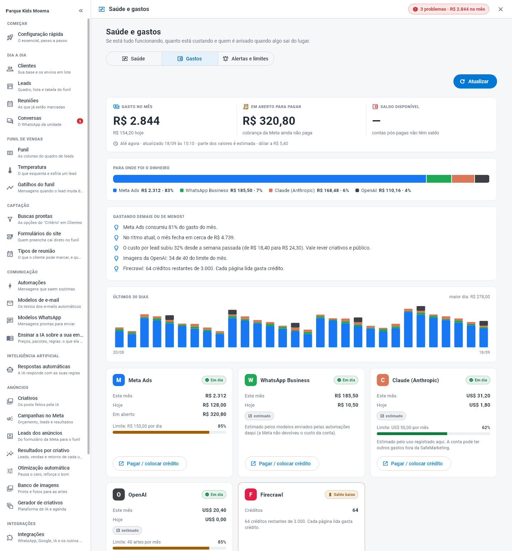512x551 pixels.
Task: Open the Alertas e limites tab
Action: [x=246, y=59]
